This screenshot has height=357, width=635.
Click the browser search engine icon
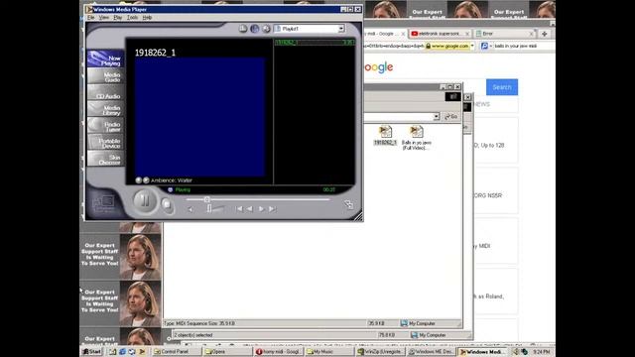[x=484, y=47]
